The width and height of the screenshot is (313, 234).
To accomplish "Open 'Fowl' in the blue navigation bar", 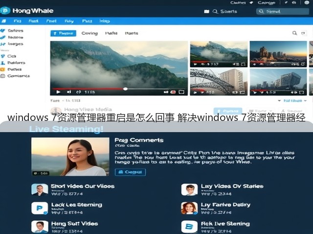I will pos(51,21).
